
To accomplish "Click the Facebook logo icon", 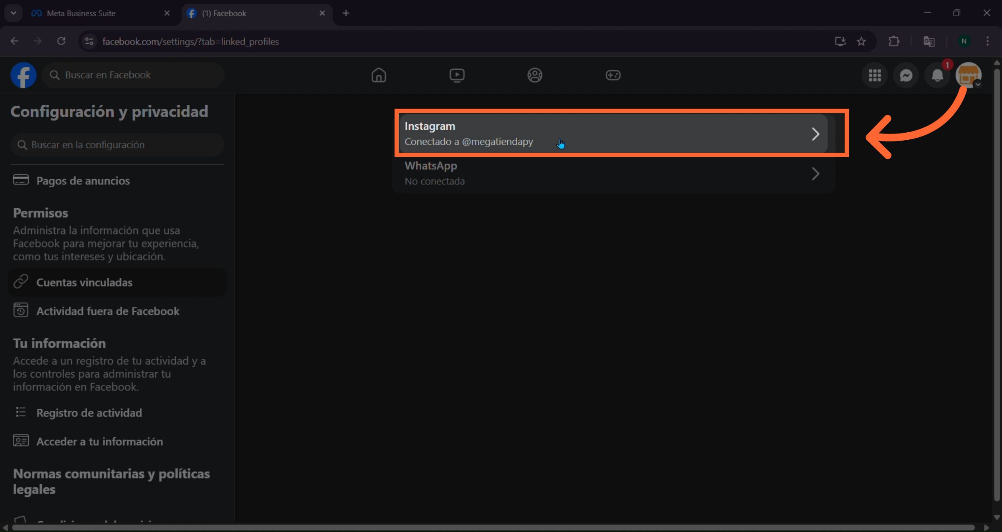I will click(23, 75).
